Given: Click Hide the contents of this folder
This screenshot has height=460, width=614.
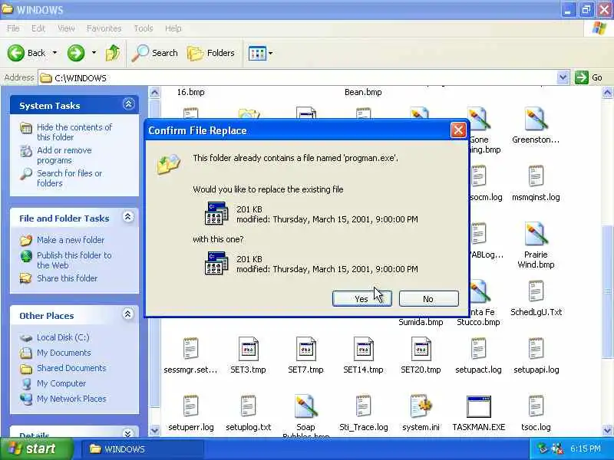Looking at the screenshot, I should [74, 132].
